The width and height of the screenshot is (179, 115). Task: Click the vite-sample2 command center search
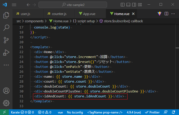[x=73, y=5]
